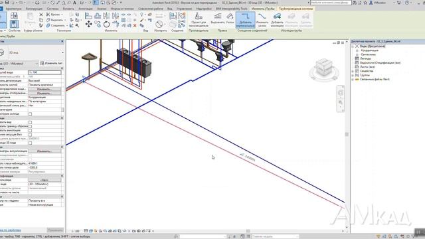The image size is (425, 239).
Task: Open the Вырезать cut dropdown
Action: pyautogui.click(x=65, y=20)
